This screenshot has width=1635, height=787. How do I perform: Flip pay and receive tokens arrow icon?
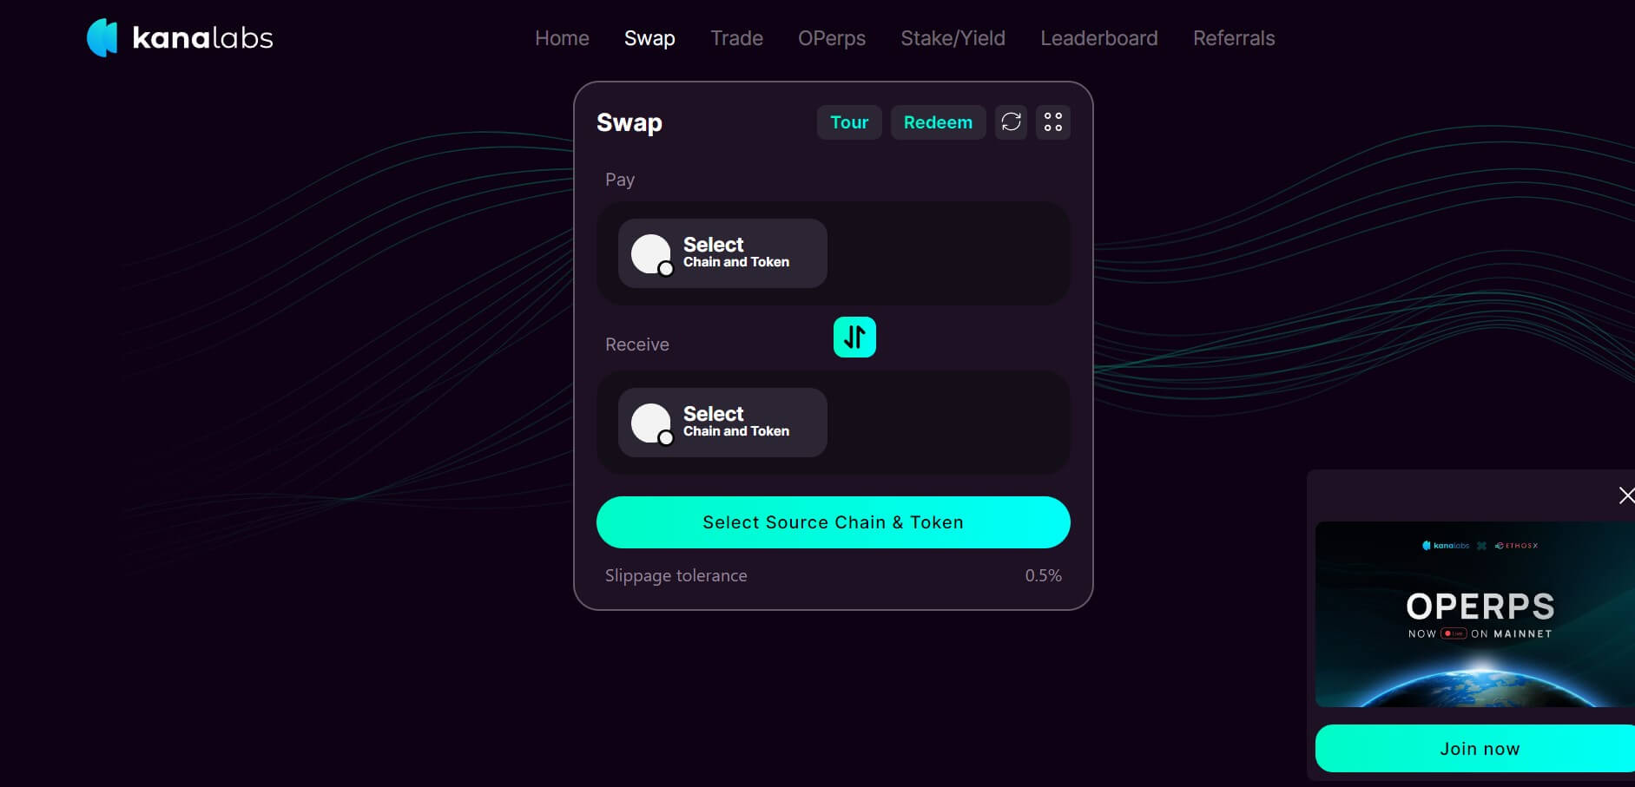coord(854,337)
